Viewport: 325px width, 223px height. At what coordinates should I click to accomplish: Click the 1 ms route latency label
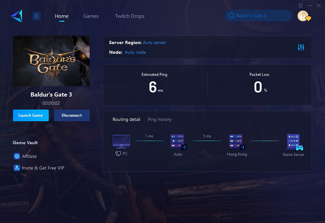pos(149,136)
